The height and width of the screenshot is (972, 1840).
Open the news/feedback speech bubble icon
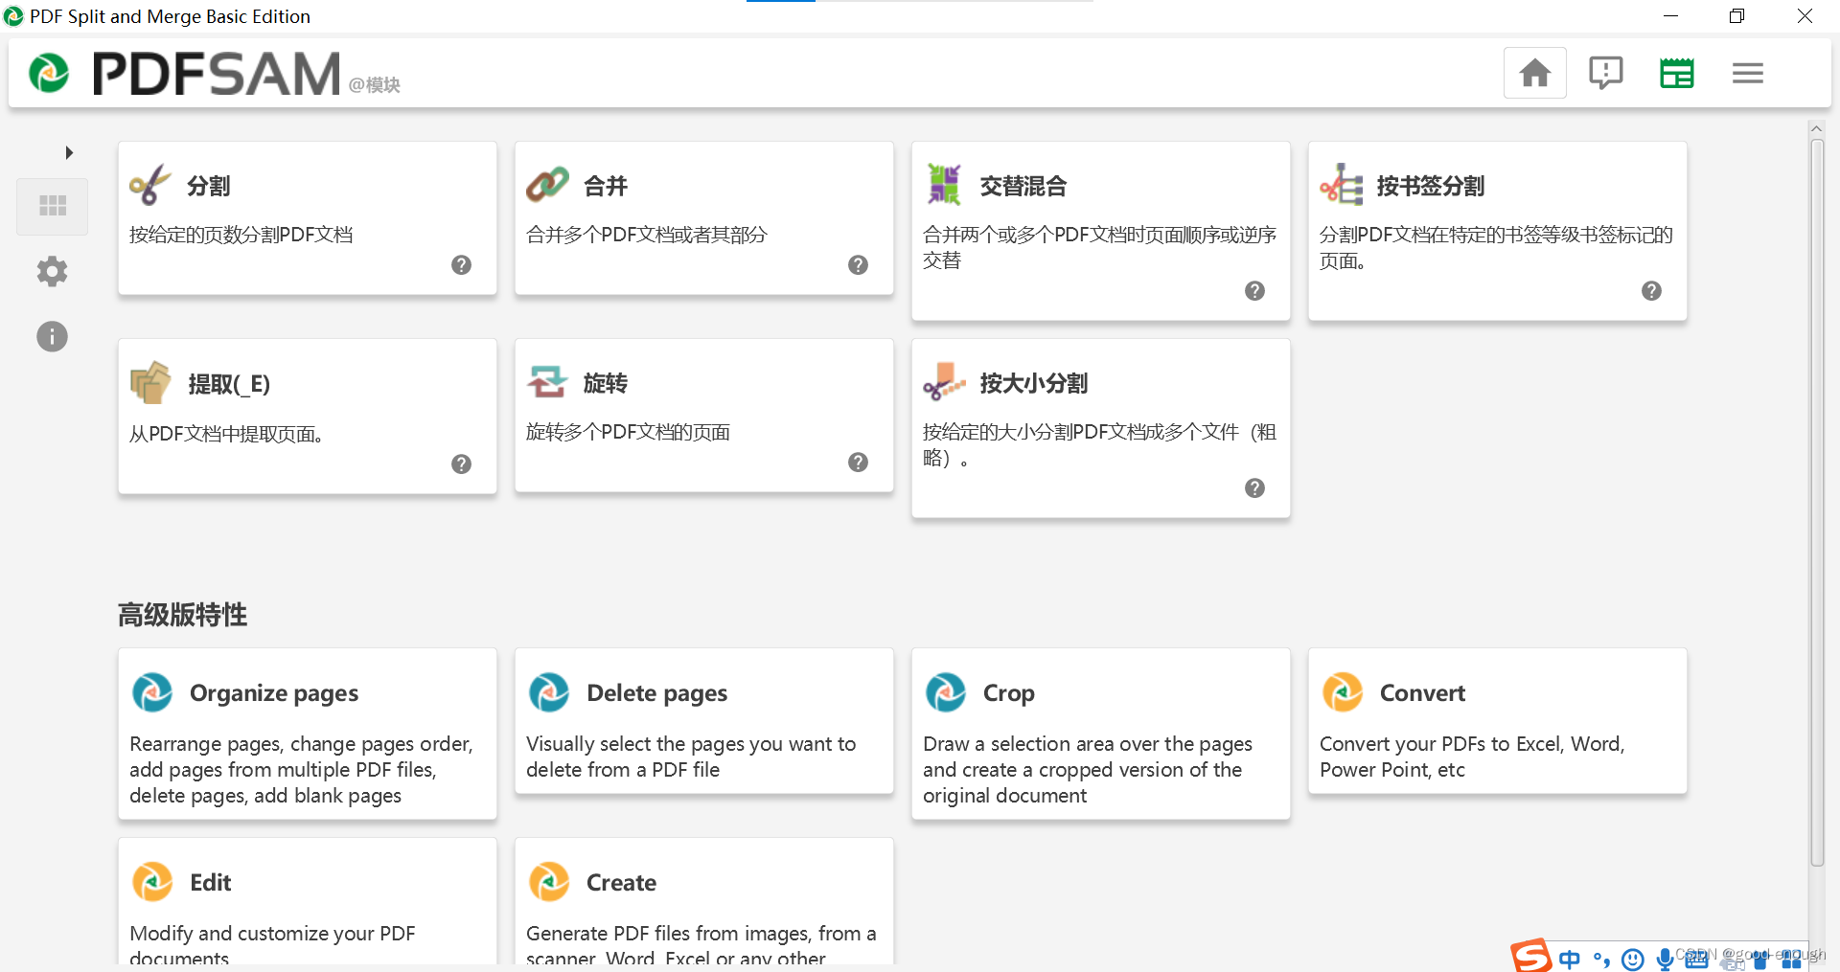point(1605,73)
